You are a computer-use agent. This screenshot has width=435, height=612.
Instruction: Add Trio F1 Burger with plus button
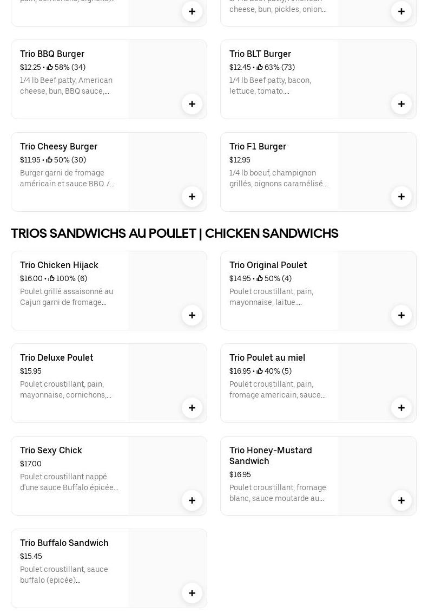click(x=401, y=197)
